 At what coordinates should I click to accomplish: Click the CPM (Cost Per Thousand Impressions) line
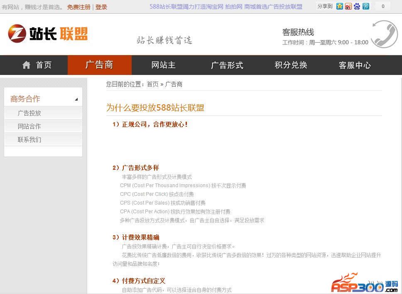pos(183,186)
